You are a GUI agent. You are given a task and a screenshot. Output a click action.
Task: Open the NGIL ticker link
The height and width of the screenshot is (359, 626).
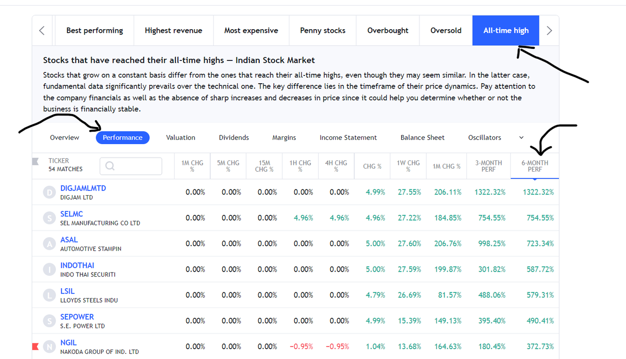(x=68, y=342)
